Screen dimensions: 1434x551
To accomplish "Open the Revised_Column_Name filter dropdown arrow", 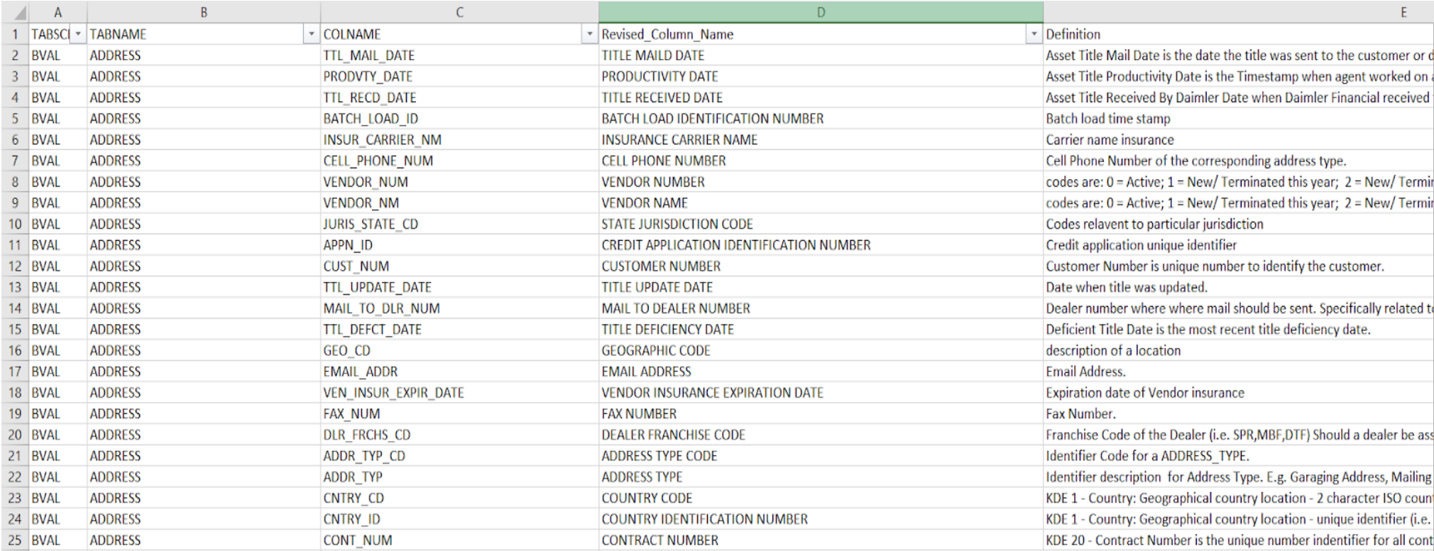I will coord(1034,34).
